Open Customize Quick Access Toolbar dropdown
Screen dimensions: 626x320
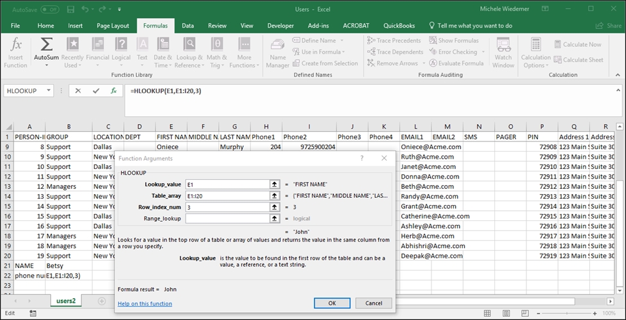point(120,9)
